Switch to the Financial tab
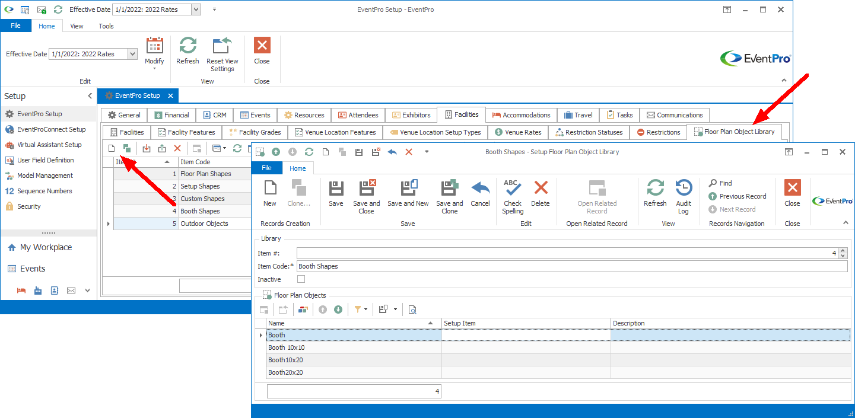The height and width of the screenshot is (418, 855). [171, 115]
